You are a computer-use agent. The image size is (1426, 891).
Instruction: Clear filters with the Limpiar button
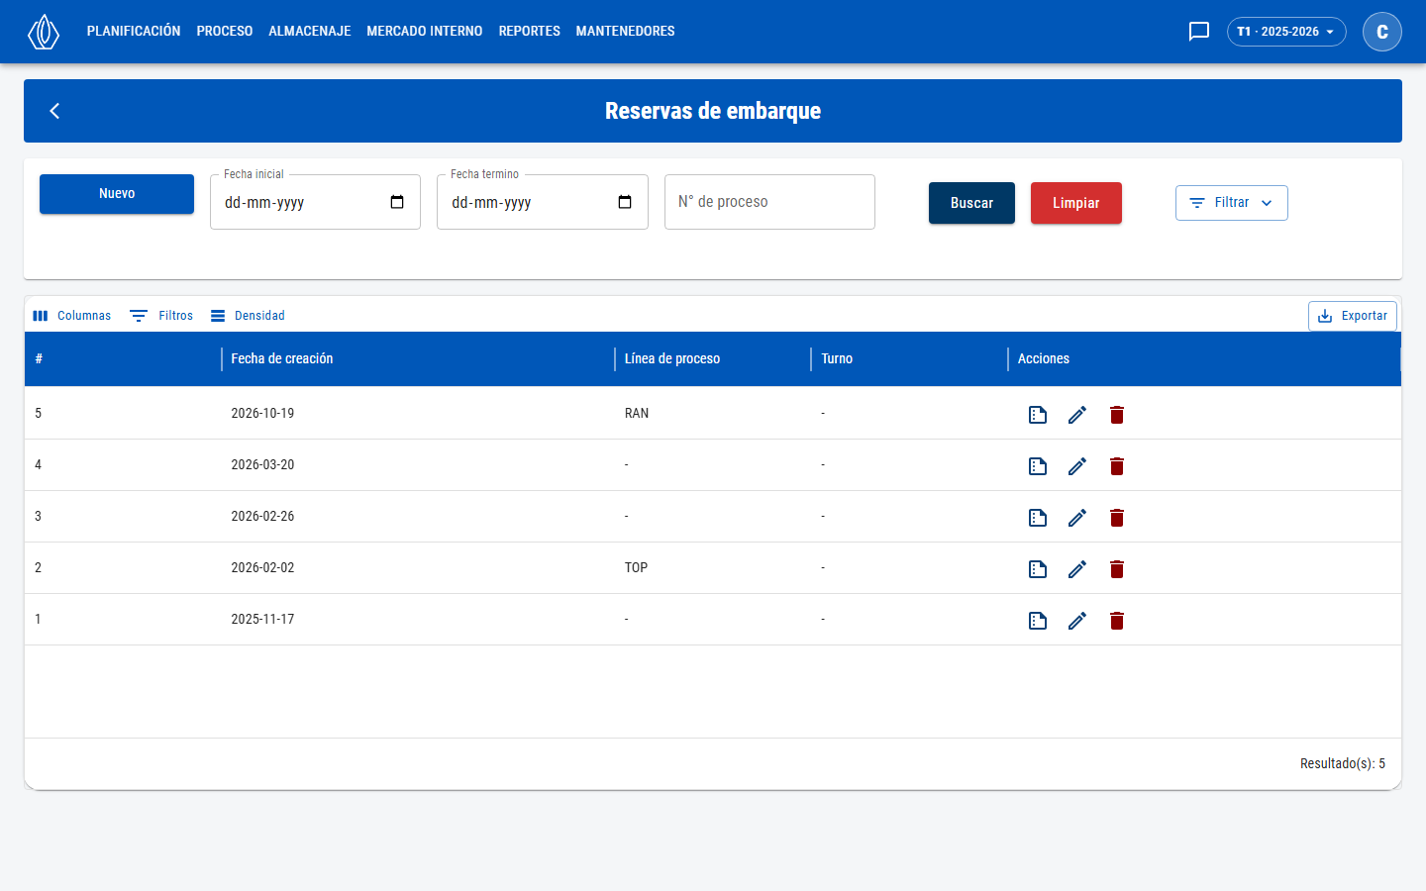point(1076,203)
